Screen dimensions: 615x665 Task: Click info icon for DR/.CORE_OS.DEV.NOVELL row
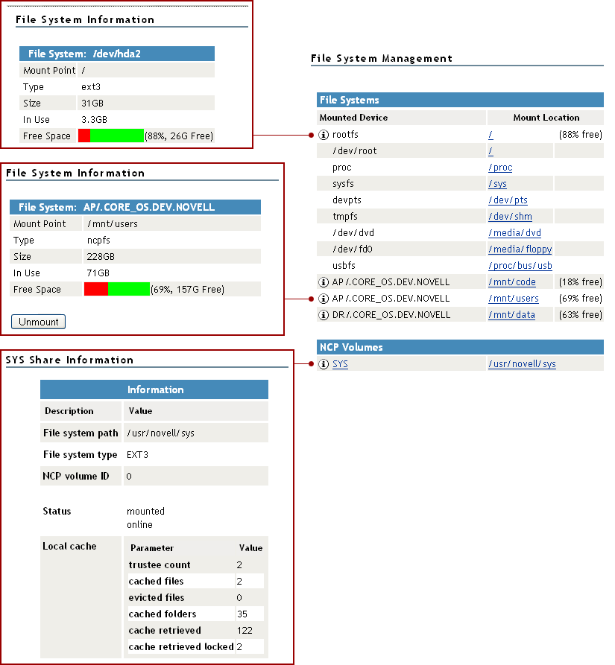click(x=324, y=315)
